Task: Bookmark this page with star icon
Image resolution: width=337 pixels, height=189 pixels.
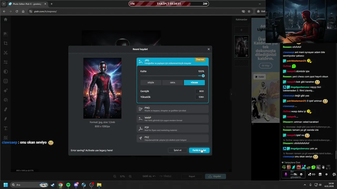Action: click(x=249, y=12)
